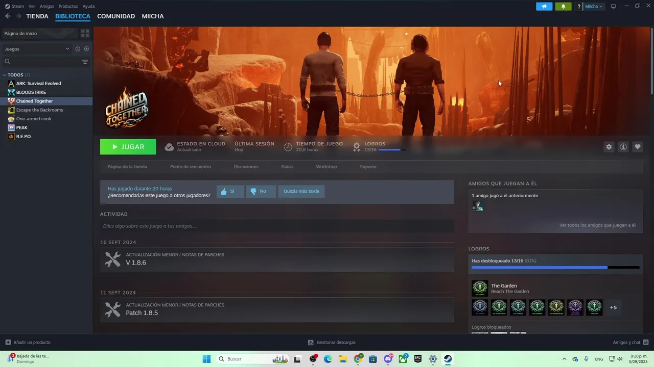This screenshot has width=654, height=367.
Task: Open the megaphone announcements button
Action: point(544,6)
